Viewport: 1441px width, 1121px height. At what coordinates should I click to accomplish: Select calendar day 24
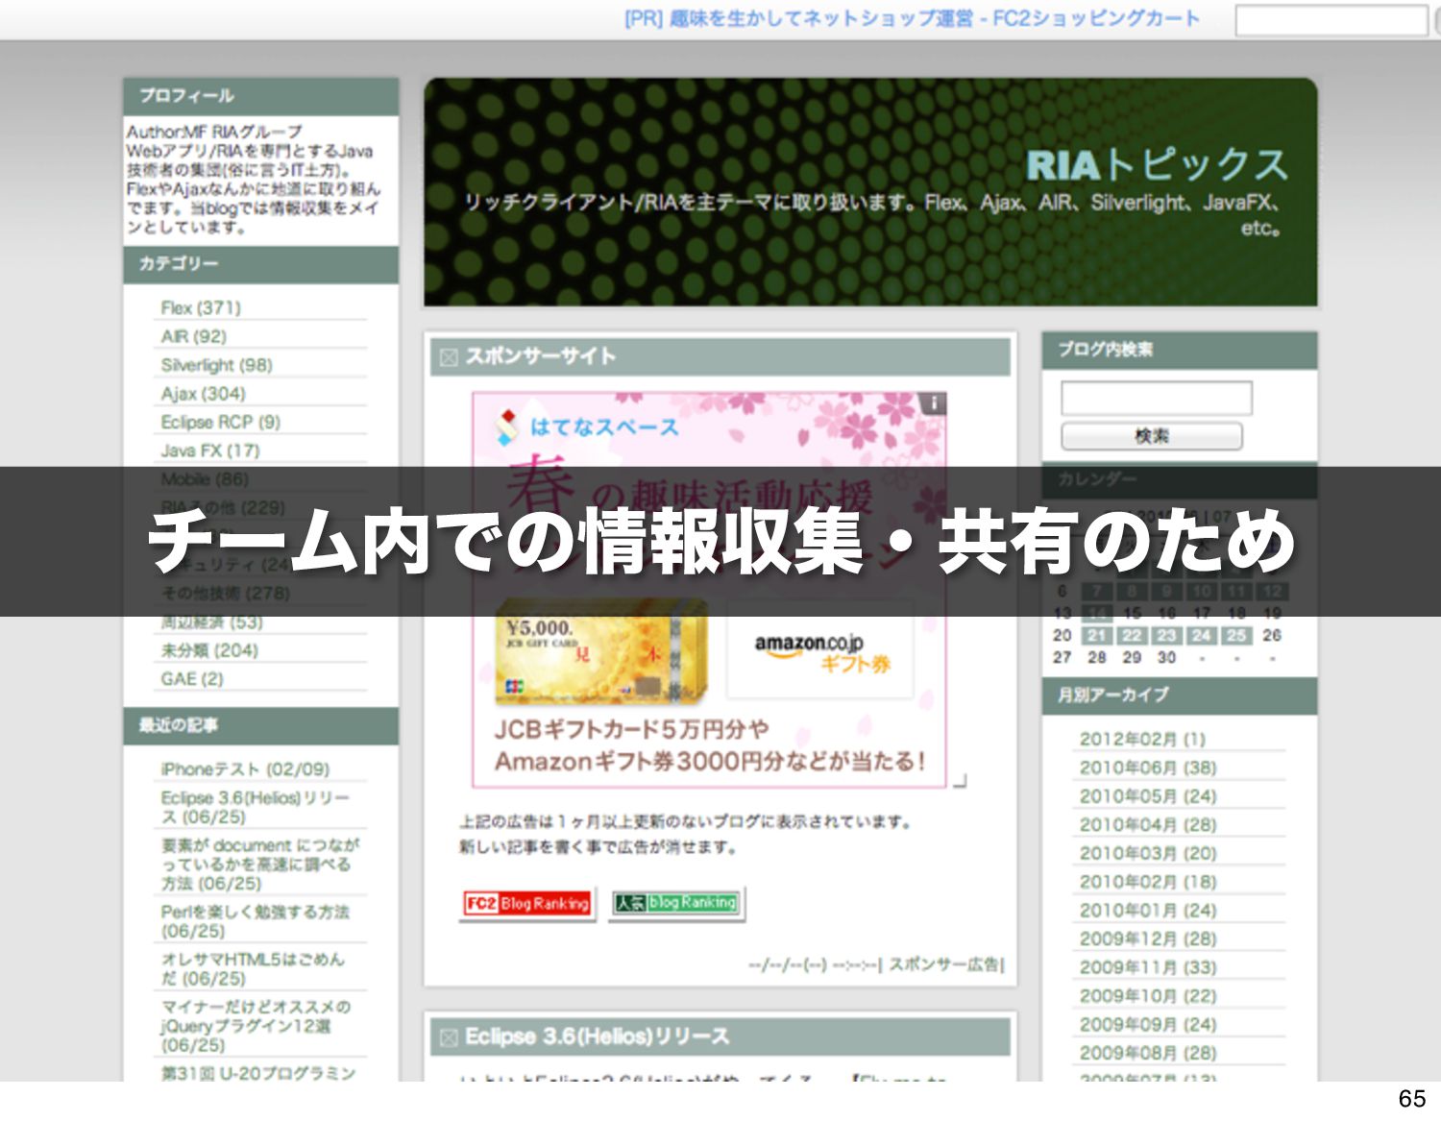click(x=1202, y=636)
